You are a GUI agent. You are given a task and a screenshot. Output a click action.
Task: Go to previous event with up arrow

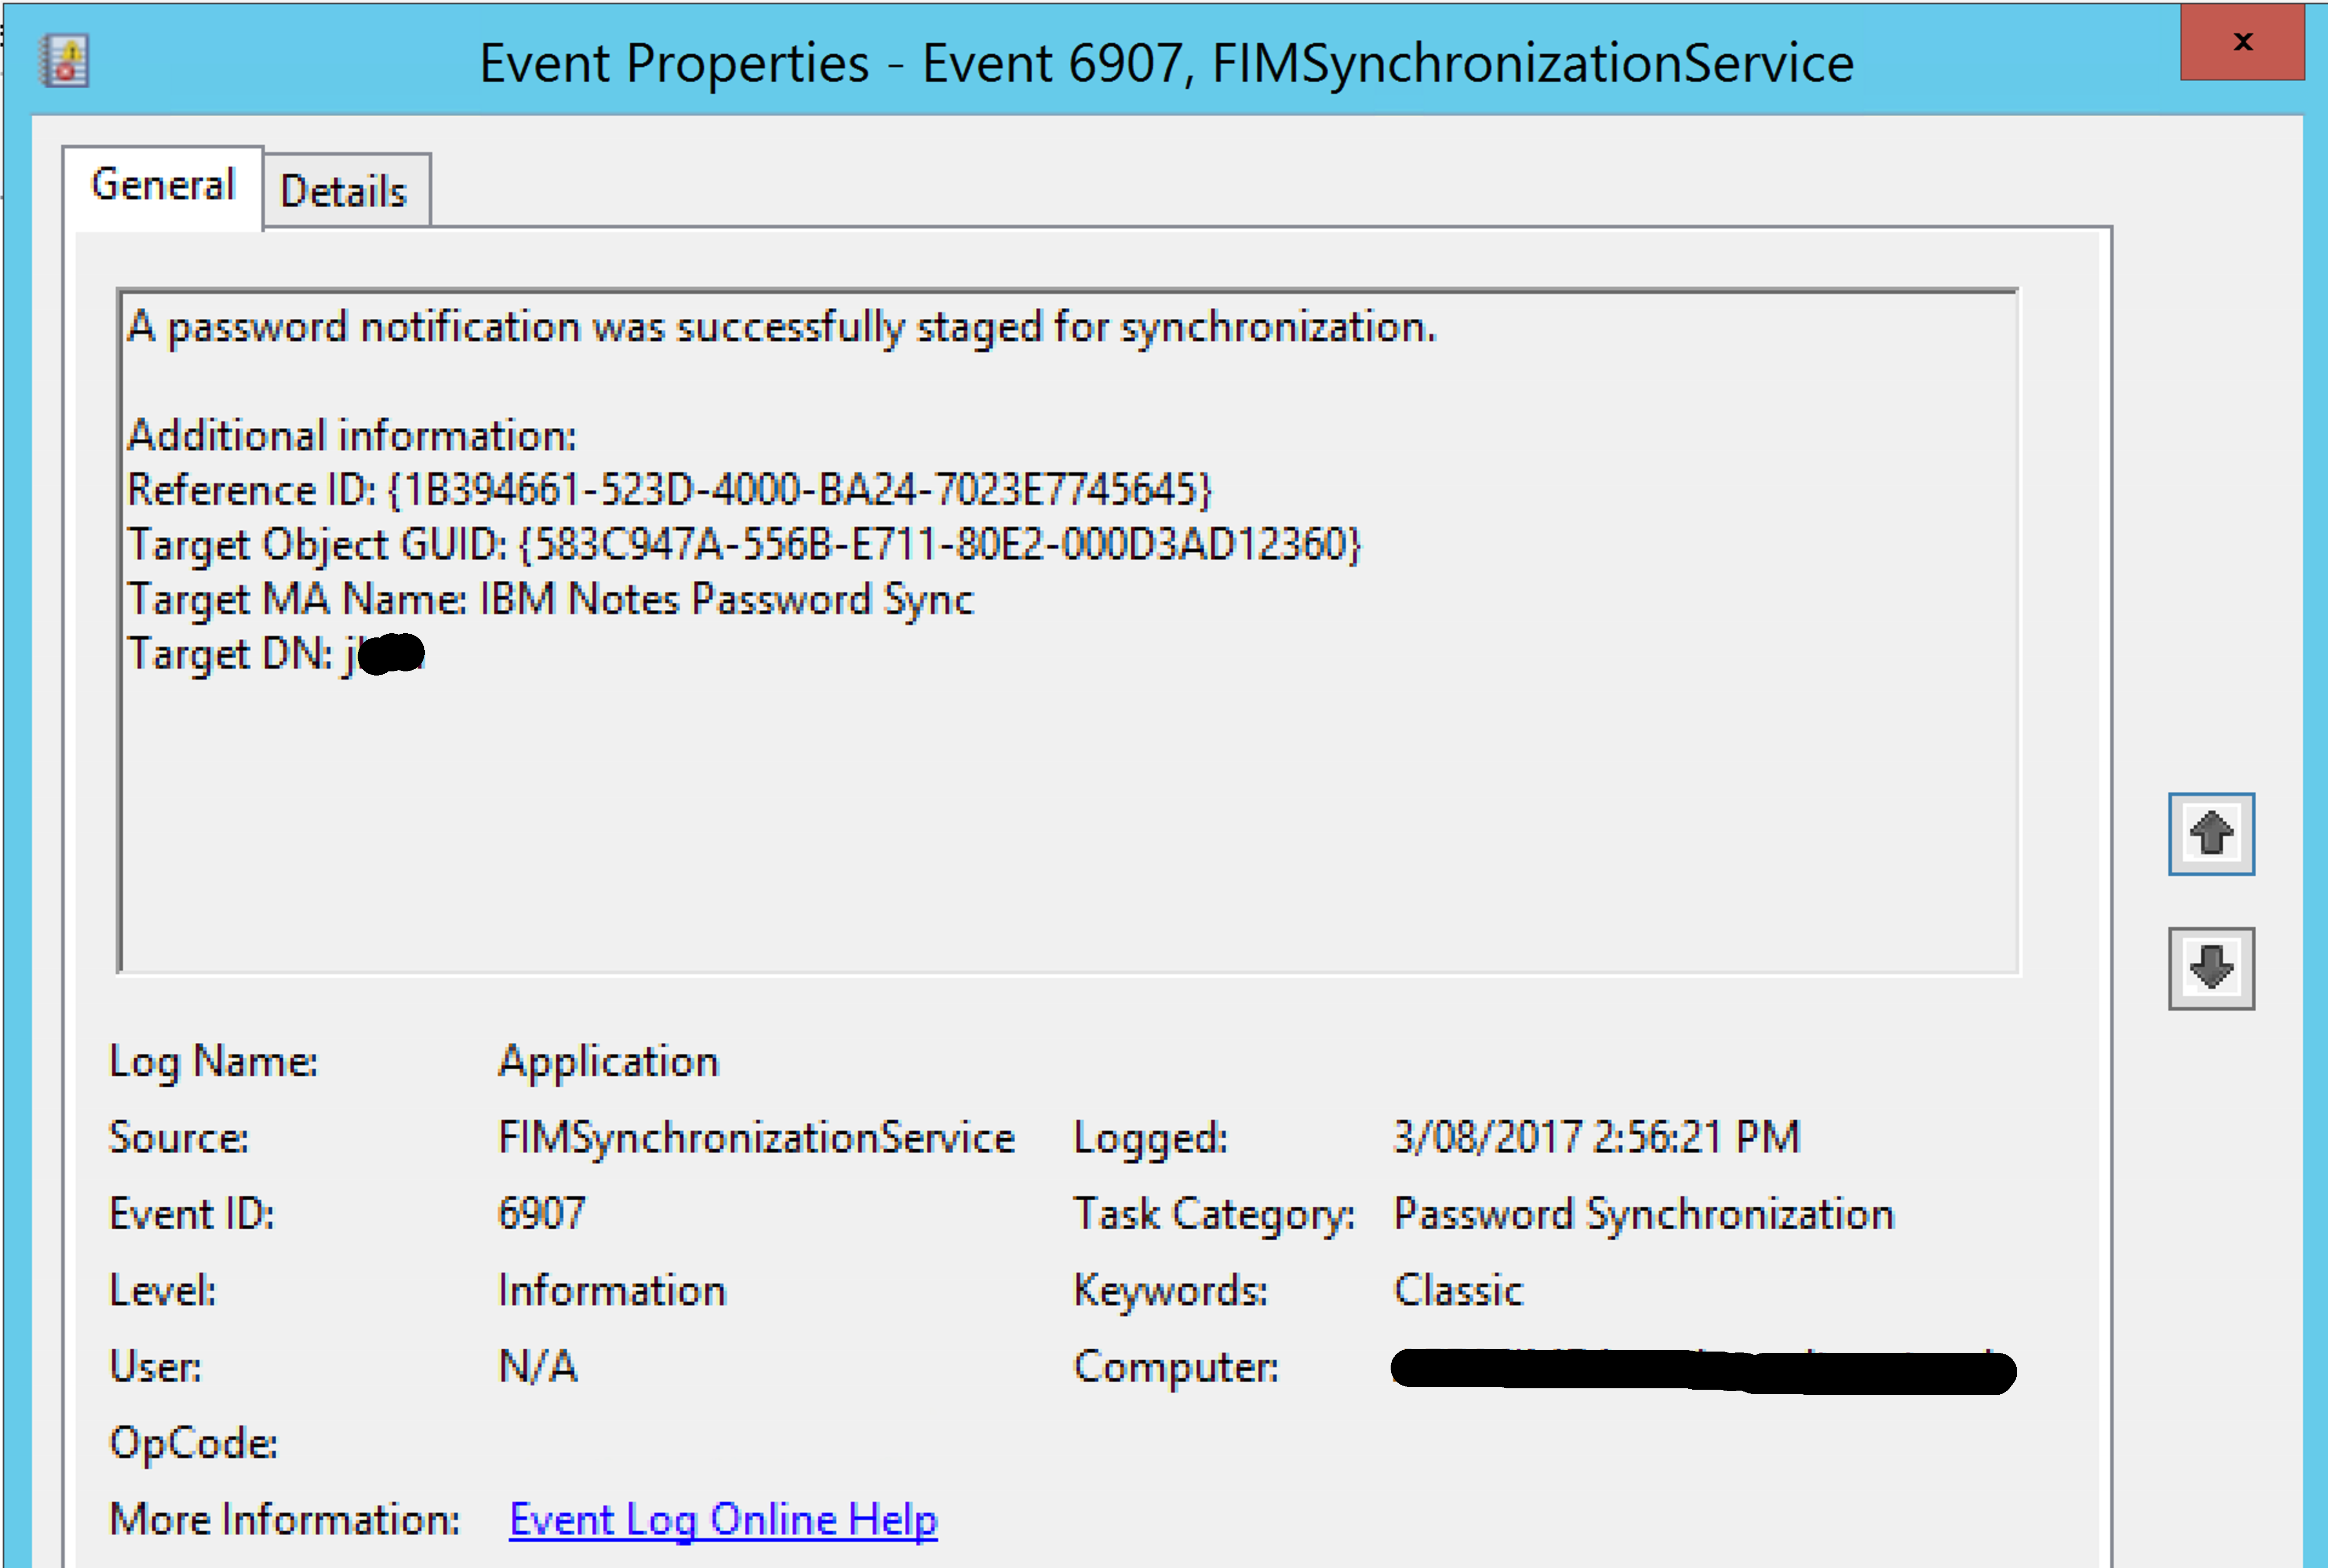pyautogui.click(x=2210, y=834)
